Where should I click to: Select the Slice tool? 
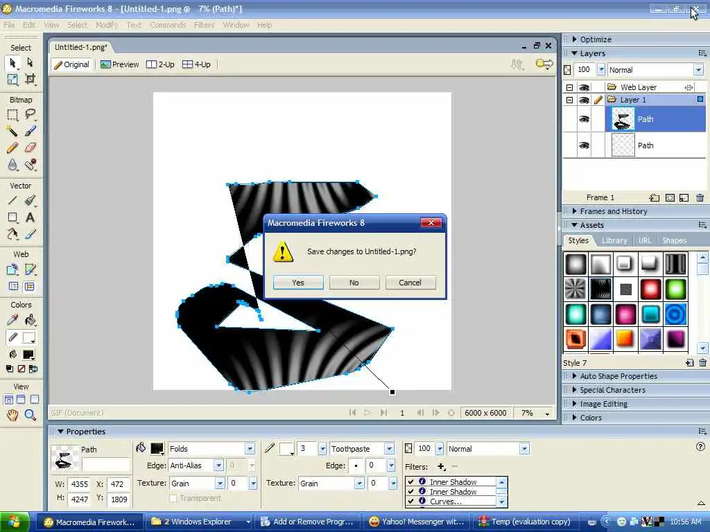[30, 269]
